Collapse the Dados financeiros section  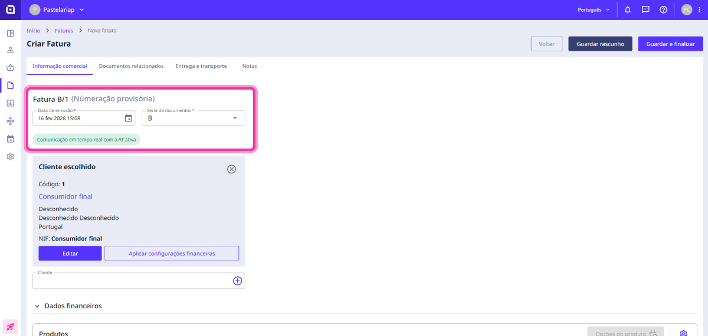tap(38, 307)
